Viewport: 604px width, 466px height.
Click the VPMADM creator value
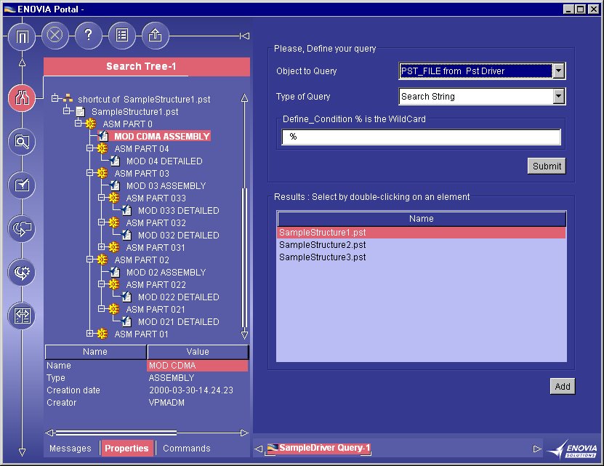point(166,403)
